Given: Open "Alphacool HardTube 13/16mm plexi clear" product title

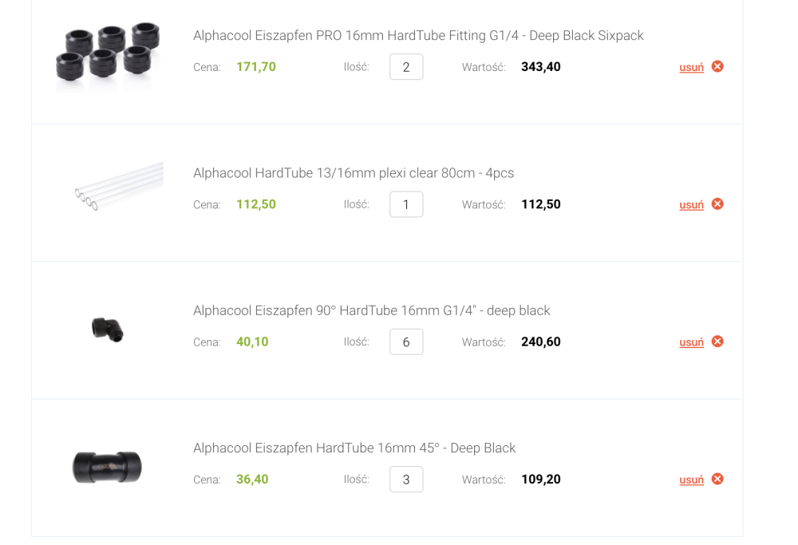Looking at the screenshot, I should click(354, 173).
